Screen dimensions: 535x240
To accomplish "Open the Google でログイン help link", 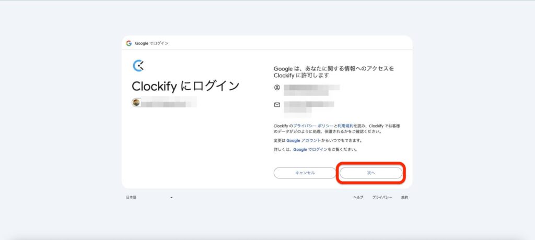I will point(310,149).
